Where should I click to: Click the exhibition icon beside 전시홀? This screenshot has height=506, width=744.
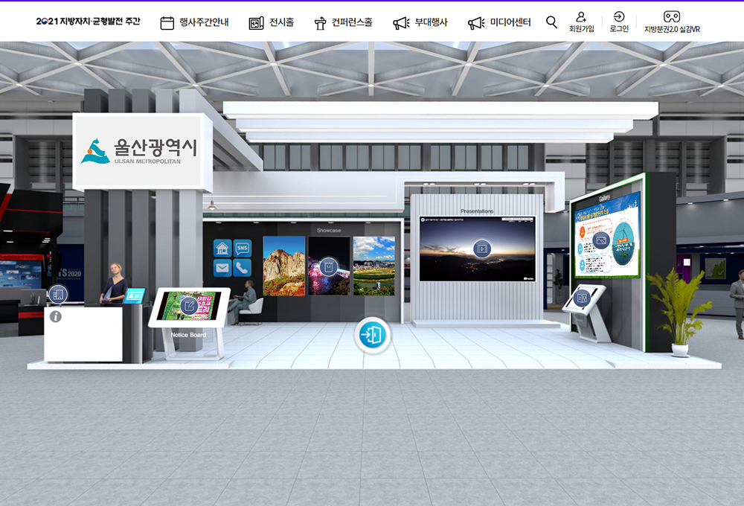[x=256, y=23]
